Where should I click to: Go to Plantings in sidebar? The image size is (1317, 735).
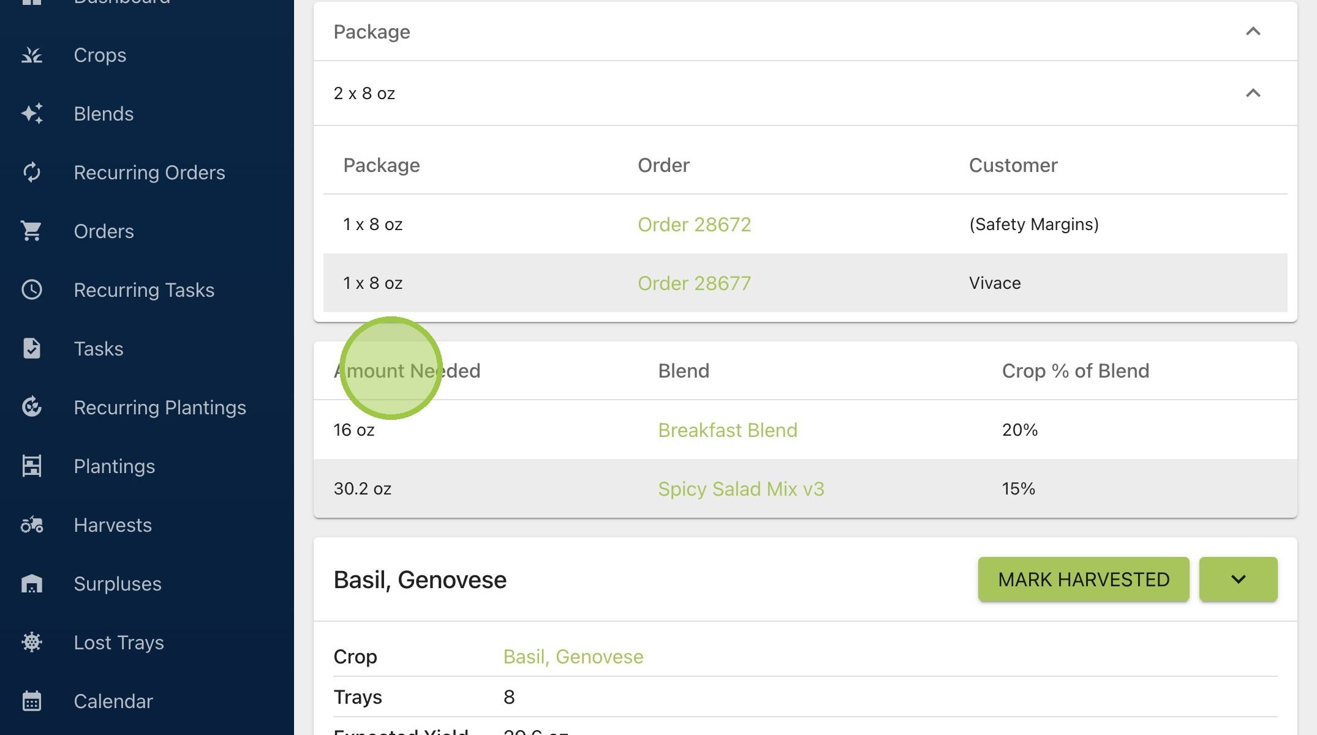115,466
